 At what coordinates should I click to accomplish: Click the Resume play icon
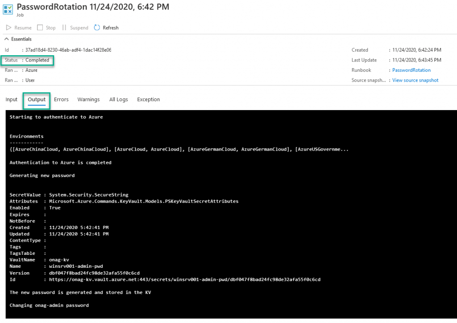(8, 28)
